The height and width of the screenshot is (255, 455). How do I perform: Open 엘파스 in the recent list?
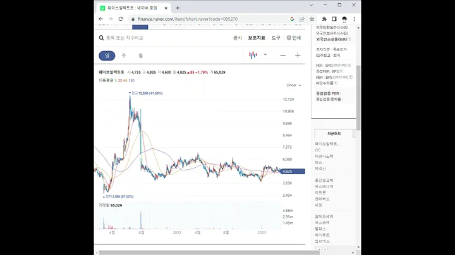click(320, 229)
